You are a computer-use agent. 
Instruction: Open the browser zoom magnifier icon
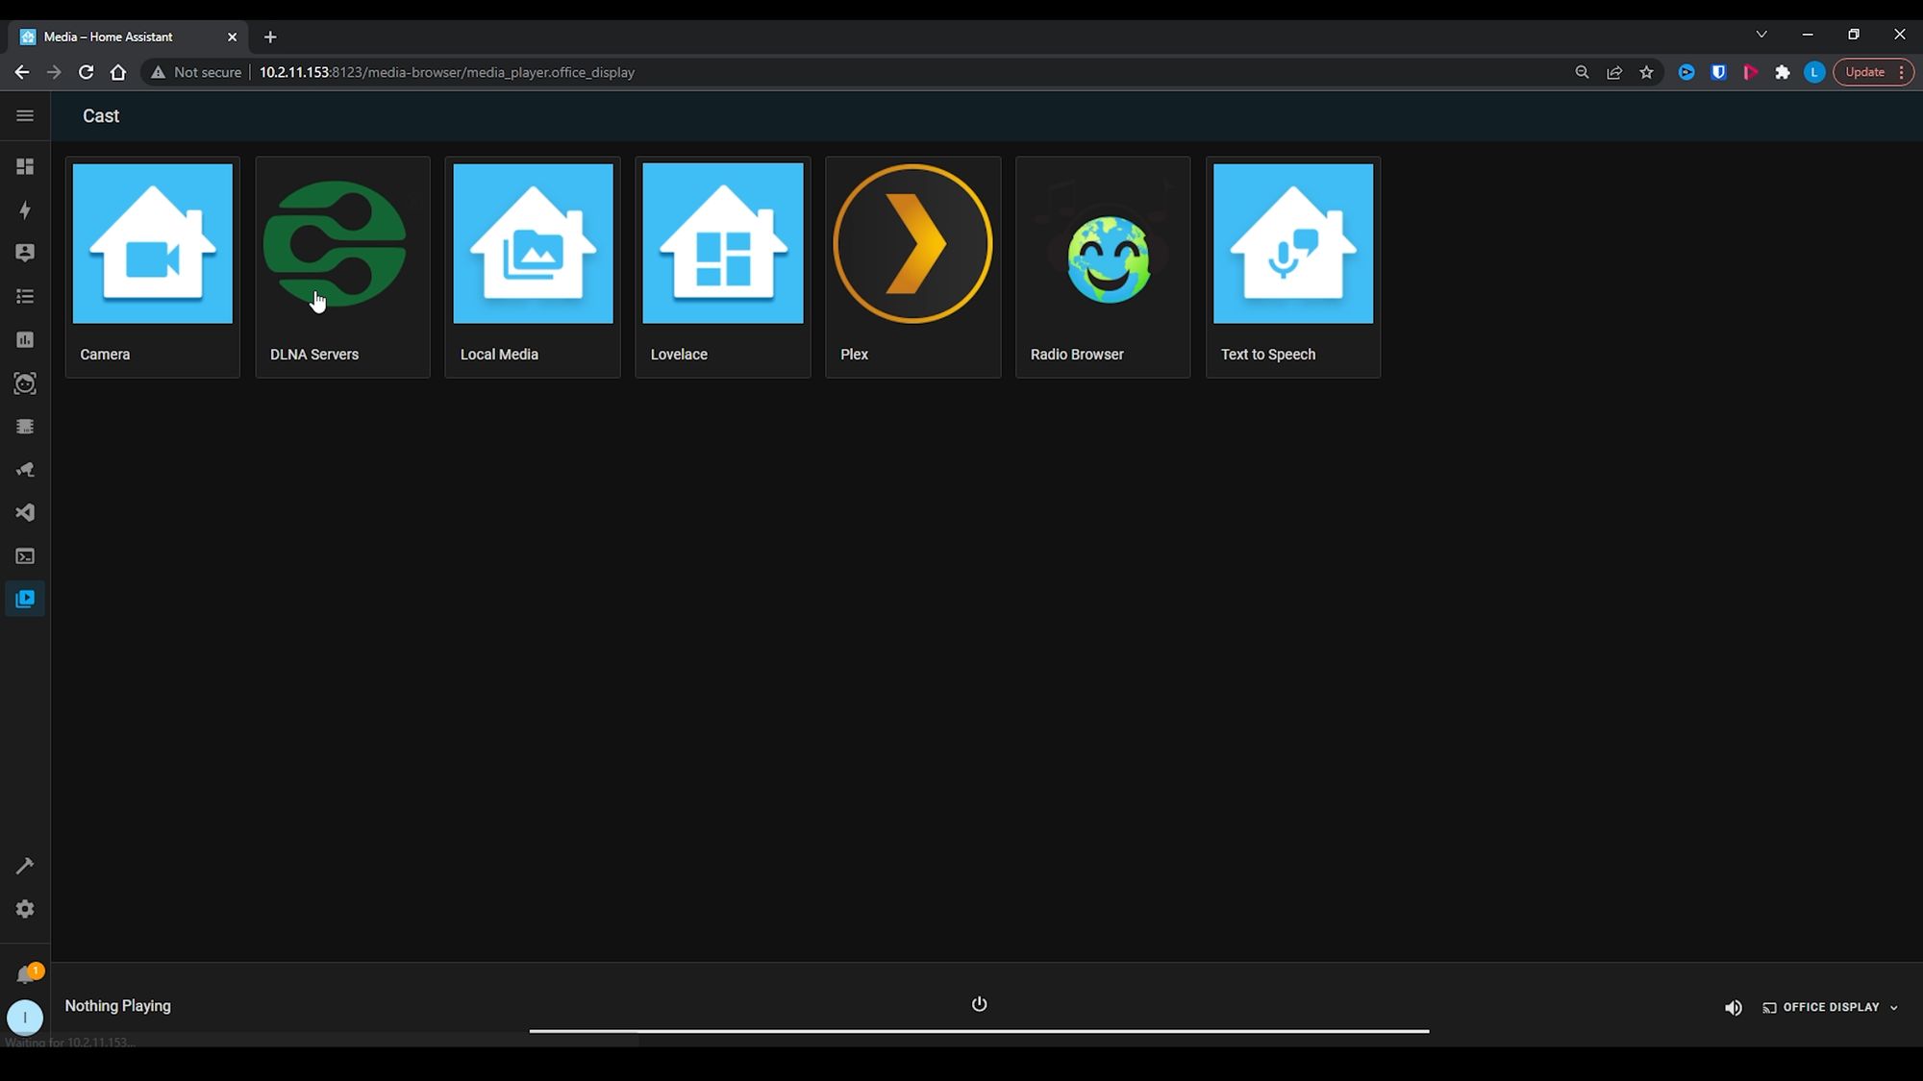1582,72
